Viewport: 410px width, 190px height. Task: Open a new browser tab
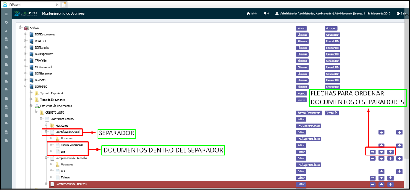[64, 4]
